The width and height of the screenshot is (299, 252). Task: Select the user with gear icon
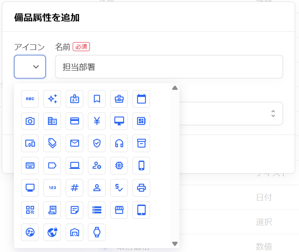coord(97,165)
